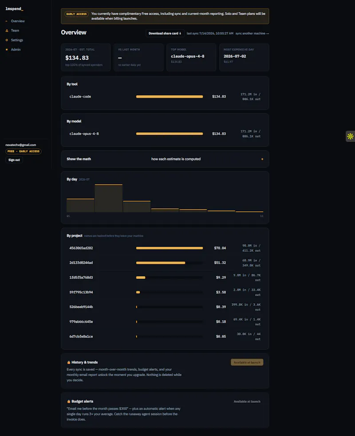
Task: Click project row 6d7cbfe8a1ce
Action: 165,337
